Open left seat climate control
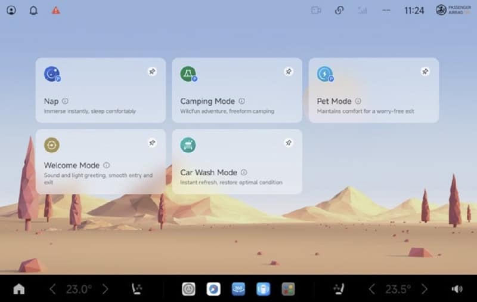 pos(137,289)
